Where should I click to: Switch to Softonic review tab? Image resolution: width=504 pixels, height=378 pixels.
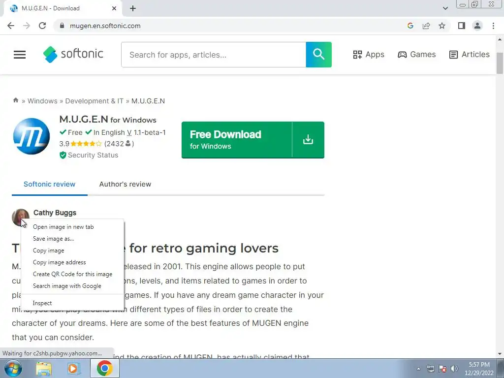click(50, 184)
